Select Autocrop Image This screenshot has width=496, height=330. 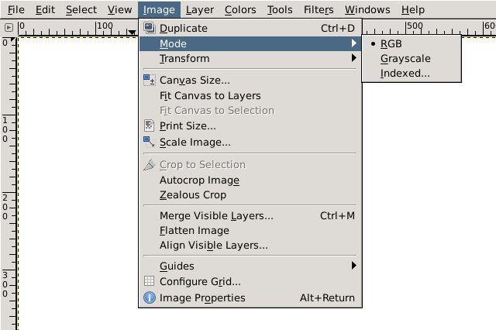[x=199, y=180]
